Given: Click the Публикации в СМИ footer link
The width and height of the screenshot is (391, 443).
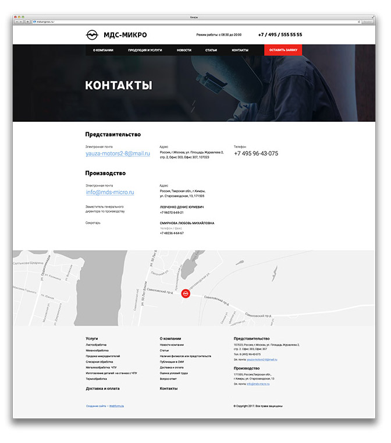Looking at the screenshot, I should [172, 361].
